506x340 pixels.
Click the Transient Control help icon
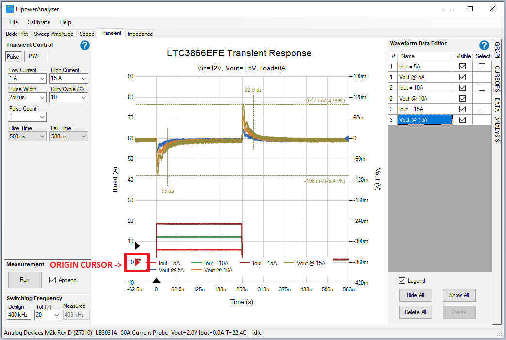click(x=85, y=45)
